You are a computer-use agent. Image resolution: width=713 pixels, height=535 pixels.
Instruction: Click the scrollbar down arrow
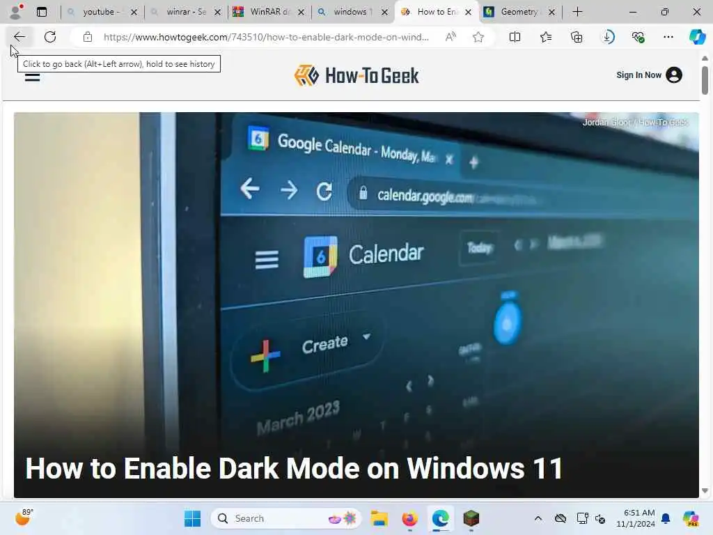coord(705,491)
